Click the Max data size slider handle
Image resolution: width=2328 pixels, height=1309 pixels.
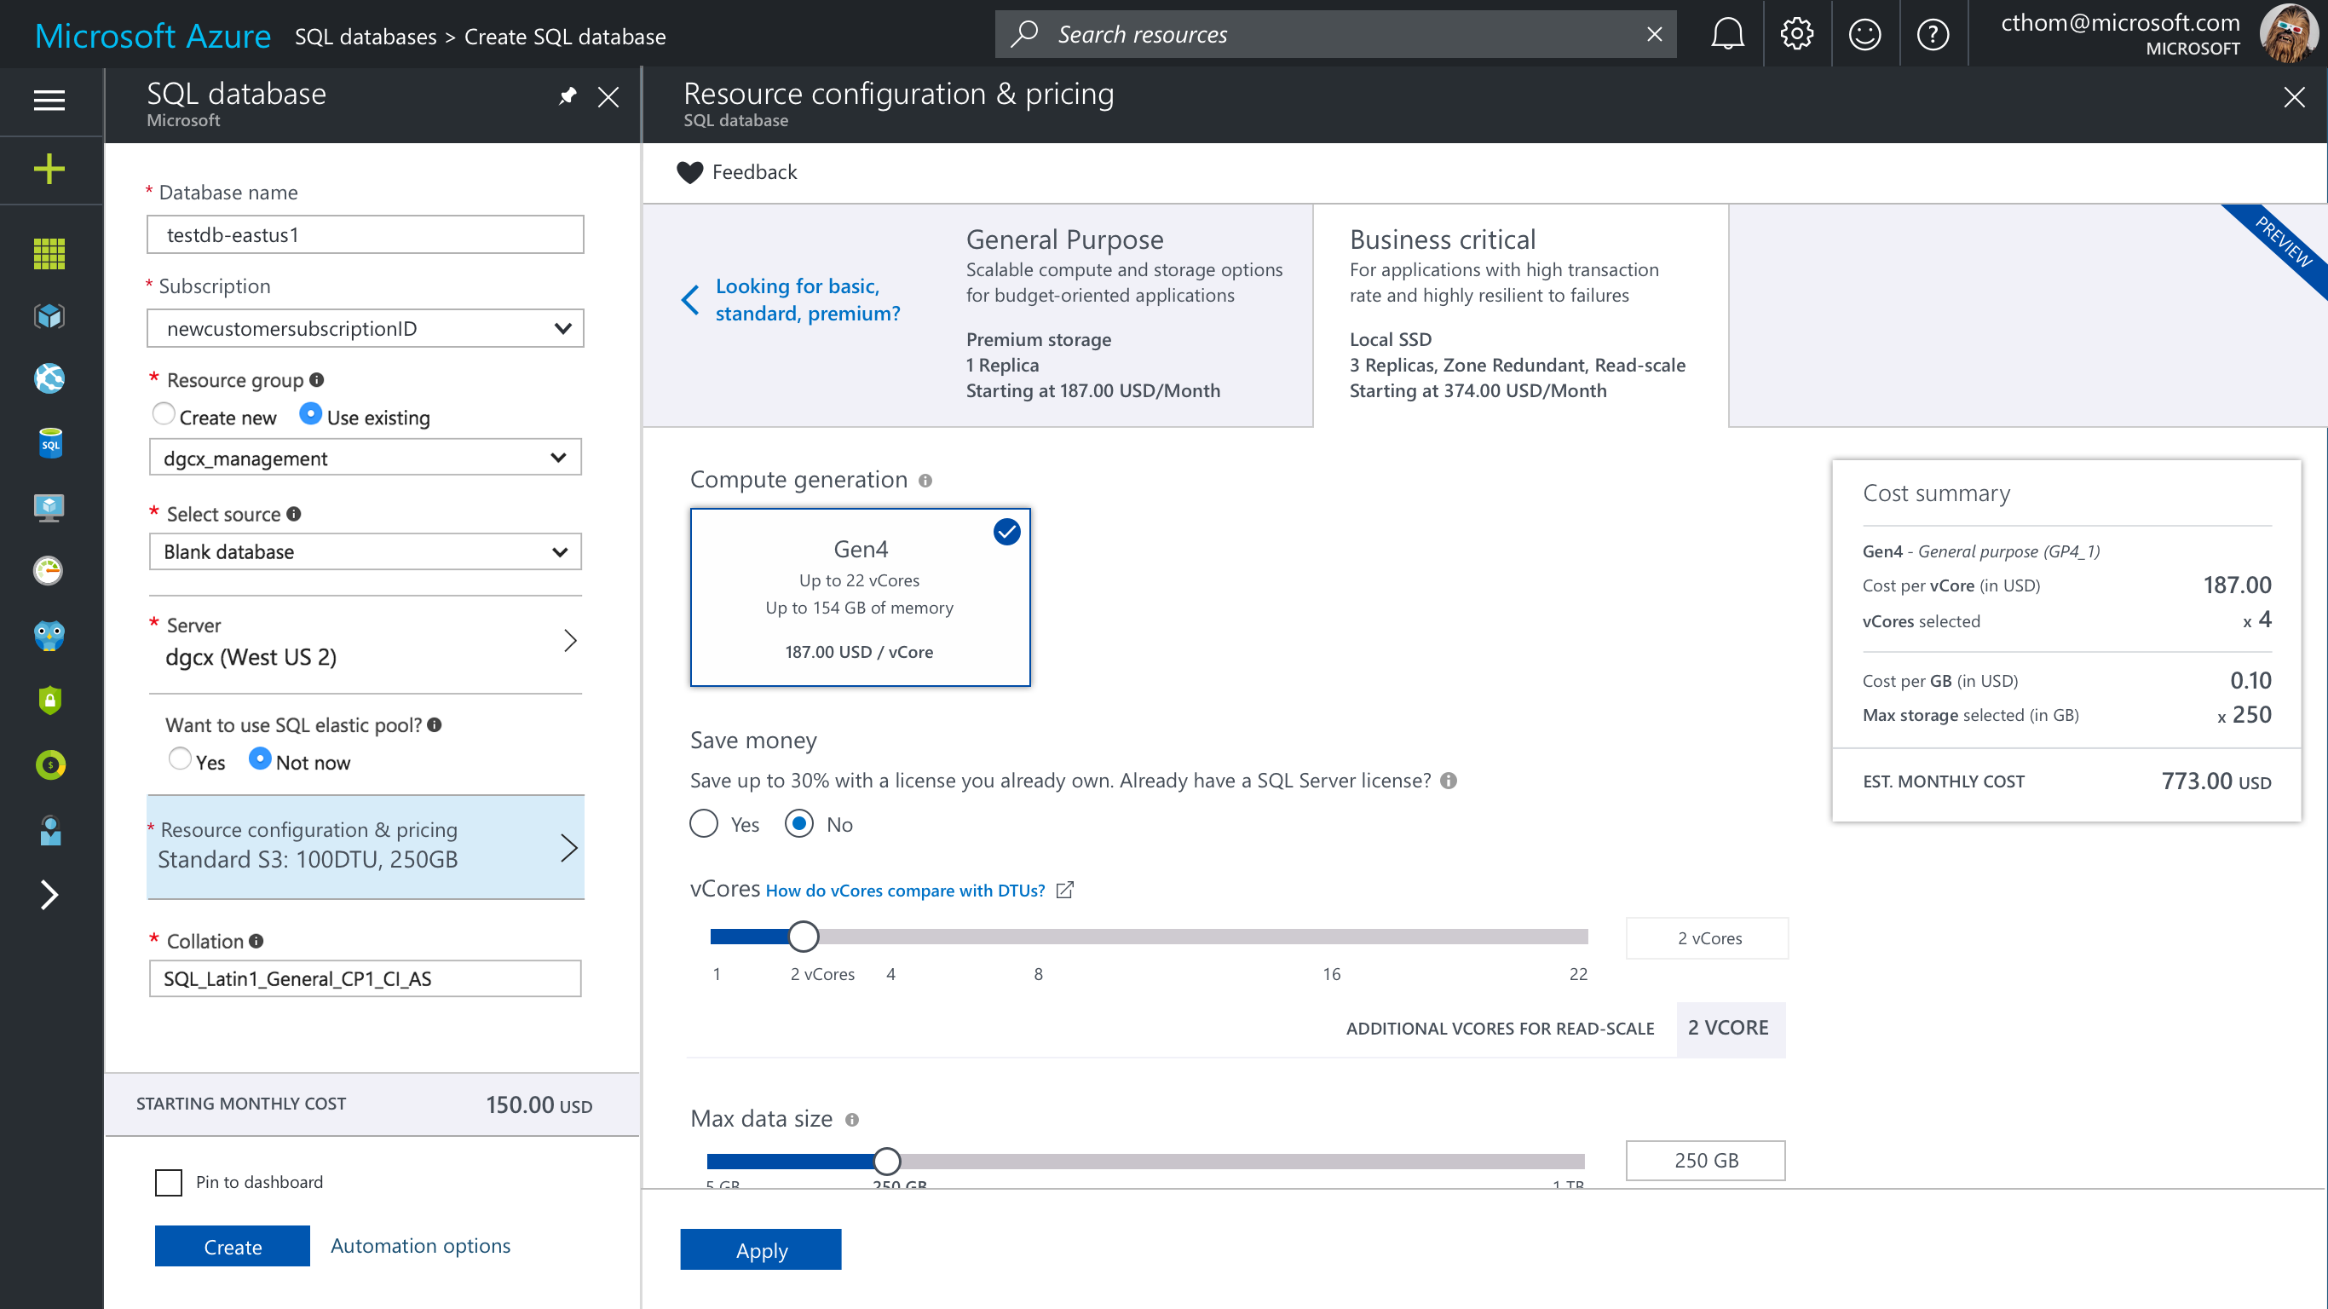click(x=886, y=1161)
